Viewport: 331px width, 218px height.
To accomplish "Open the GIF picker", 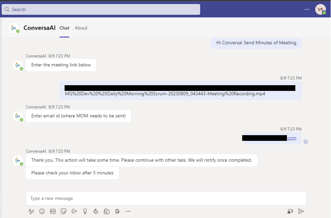I will [x=53, y=211].
